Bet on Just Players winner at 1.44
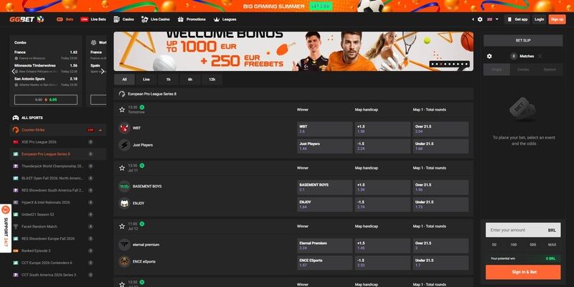 325,146
